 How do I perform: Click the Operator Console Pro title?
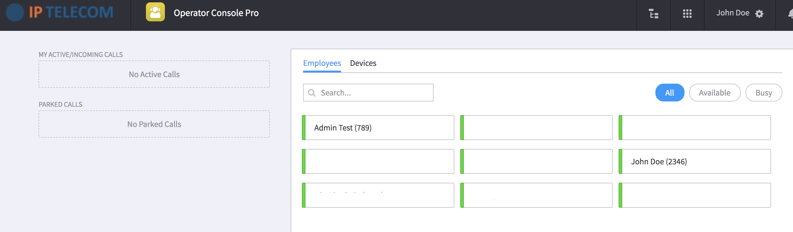click(x=216, y=13)
